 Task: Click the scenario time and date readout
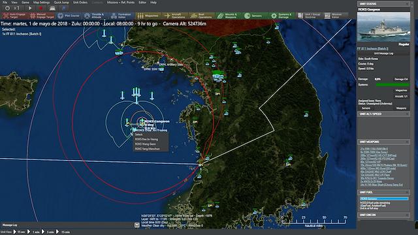[x=103, y=23]
